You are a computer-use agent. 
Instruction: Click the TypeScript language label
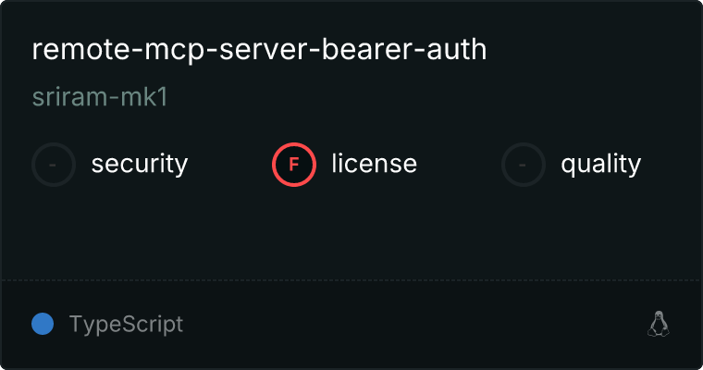point(126,325)
